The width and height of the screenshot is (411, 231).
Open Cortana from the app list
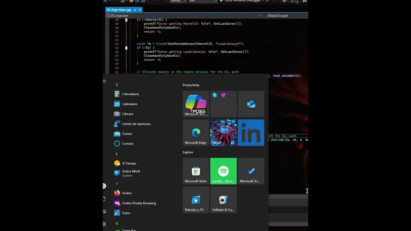124,143
